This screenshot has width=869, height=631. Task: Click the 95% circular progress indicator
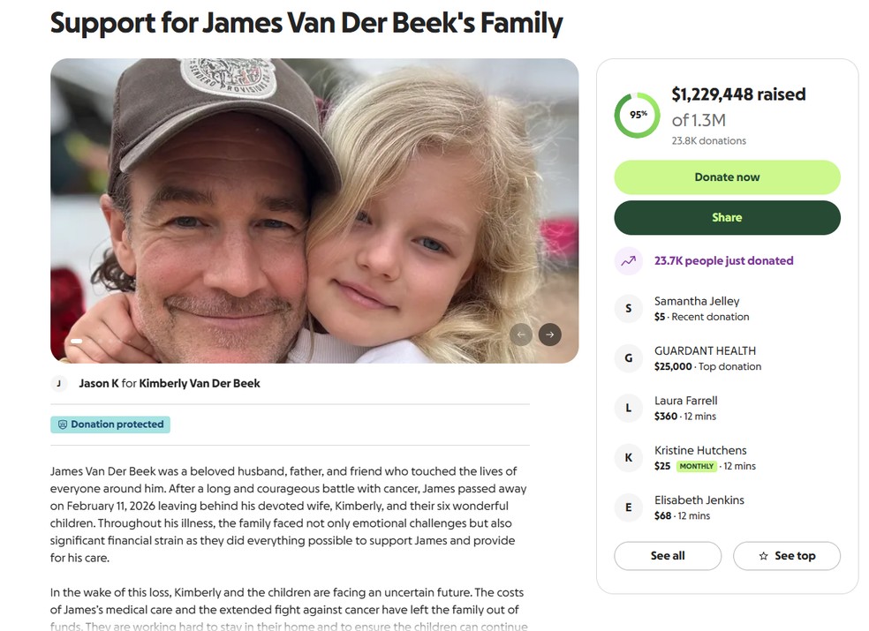[x=637, y=116]
